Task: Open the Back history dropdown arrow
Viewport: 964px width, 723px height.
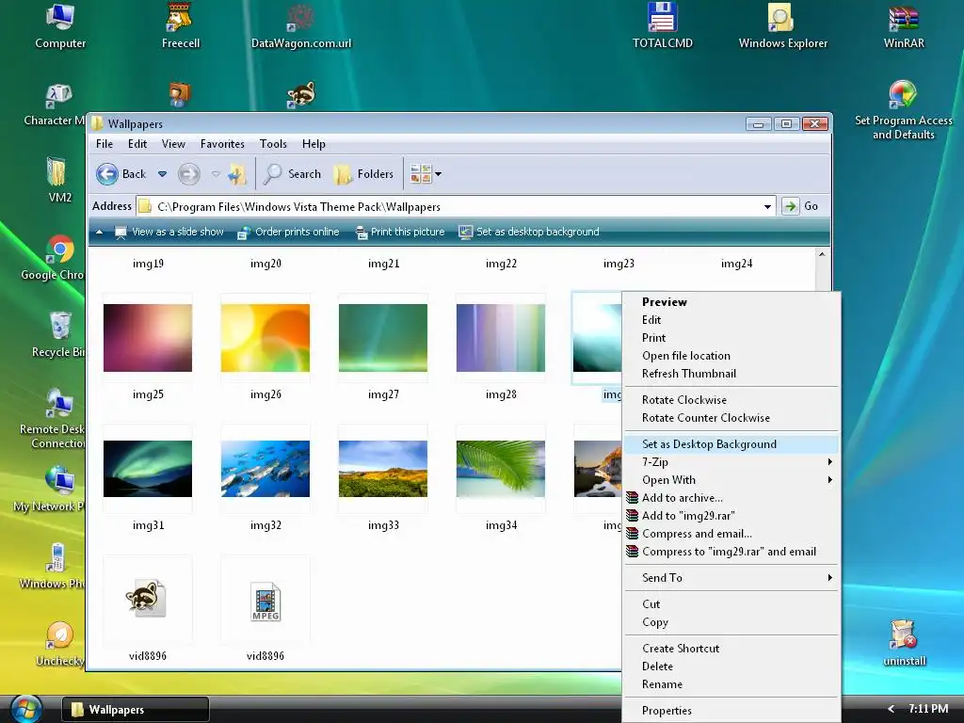Action: tap(162, 174)
